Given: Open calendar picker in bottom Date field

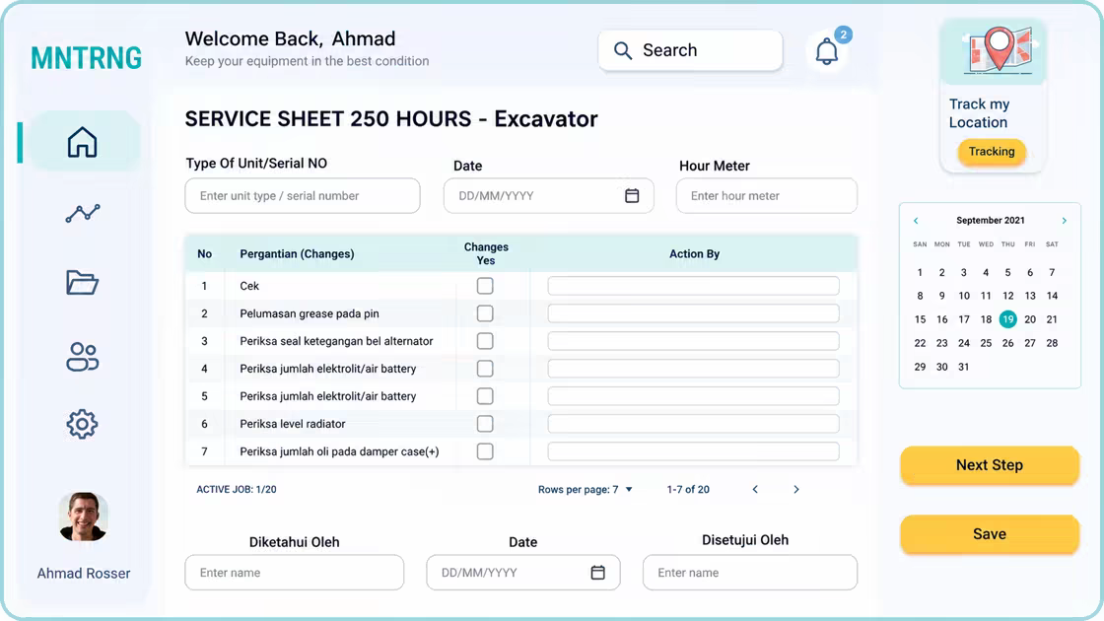Looking at the screenshot, I should point(597,573).
